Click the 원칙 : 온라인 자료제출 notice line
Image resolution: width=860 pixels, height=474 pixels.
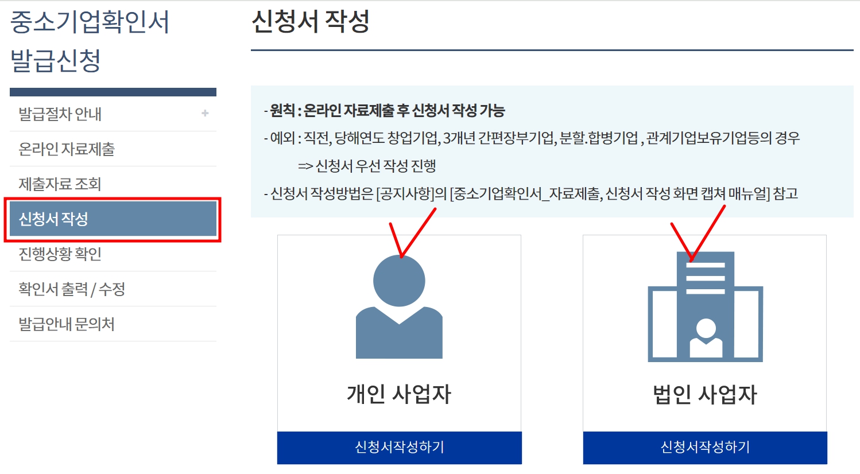point(384,110)
